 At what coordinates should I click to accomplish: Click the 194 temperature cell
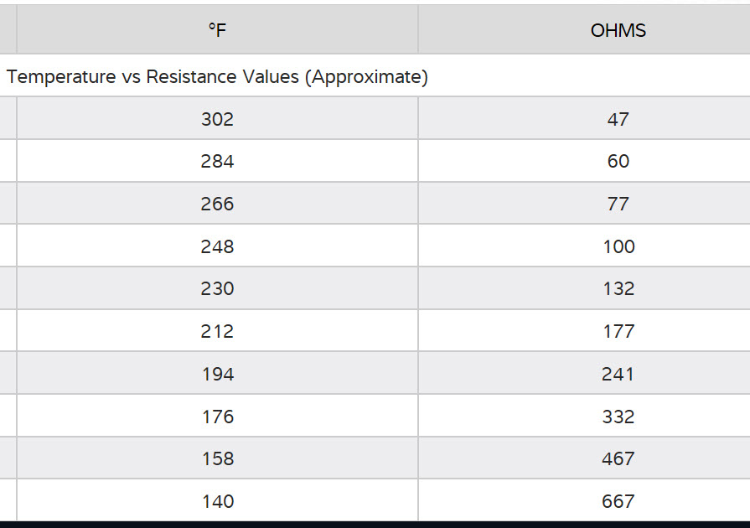pos(217,374)
